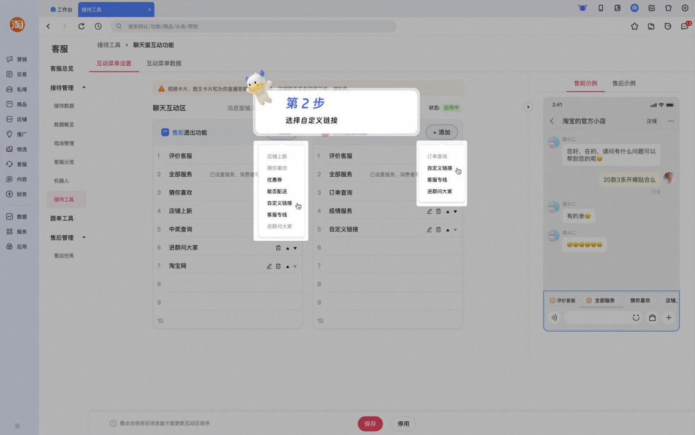Switch to the 互动菜单数据 tab

pyautogui.click(x=164, y=63)
